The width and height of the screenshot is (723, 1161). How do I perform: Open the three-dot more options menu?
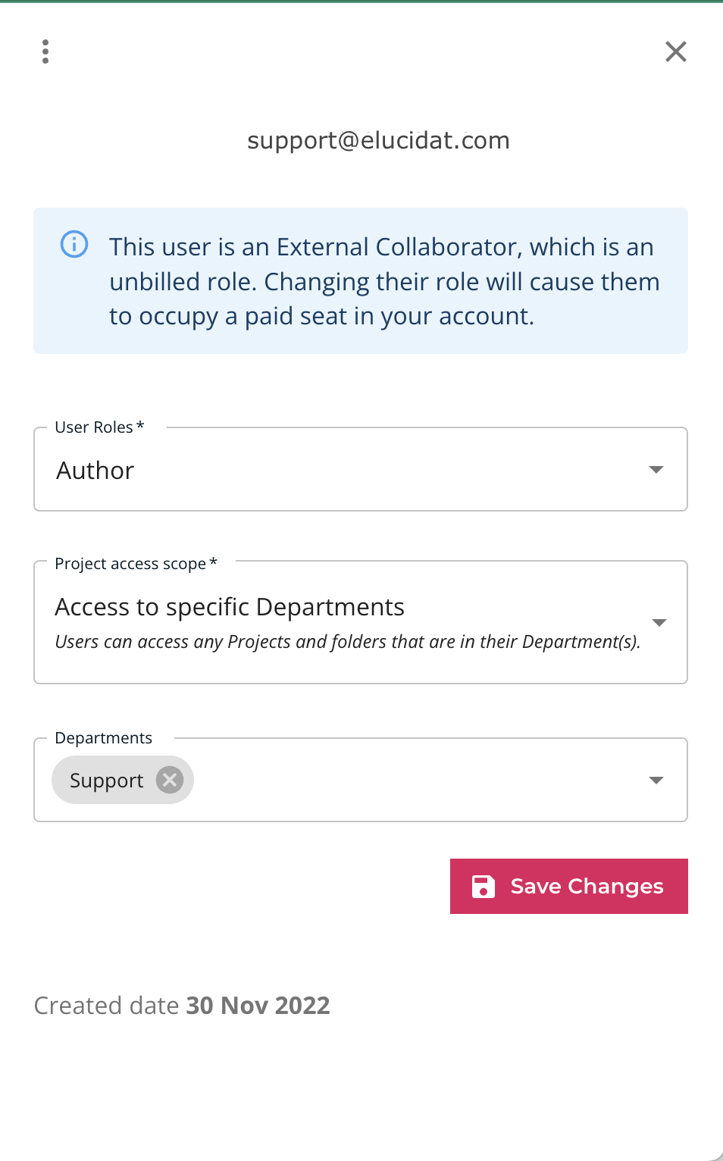45,52
